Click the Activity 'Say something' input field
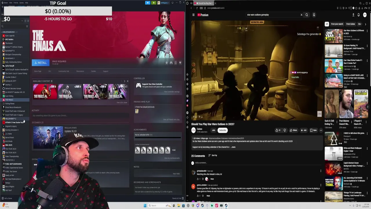This screenshot has height=209, width=371. click(x=81, y=116)
